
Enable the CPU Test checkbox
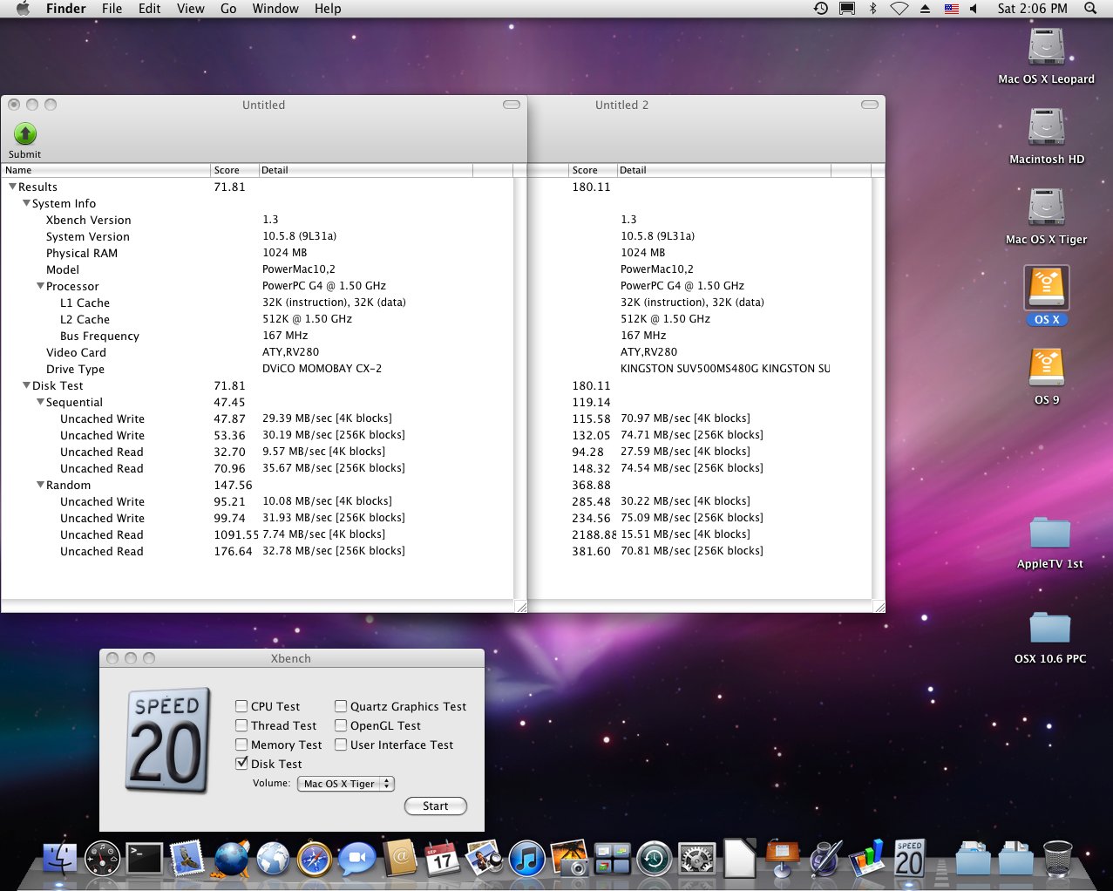pos(241,706)
